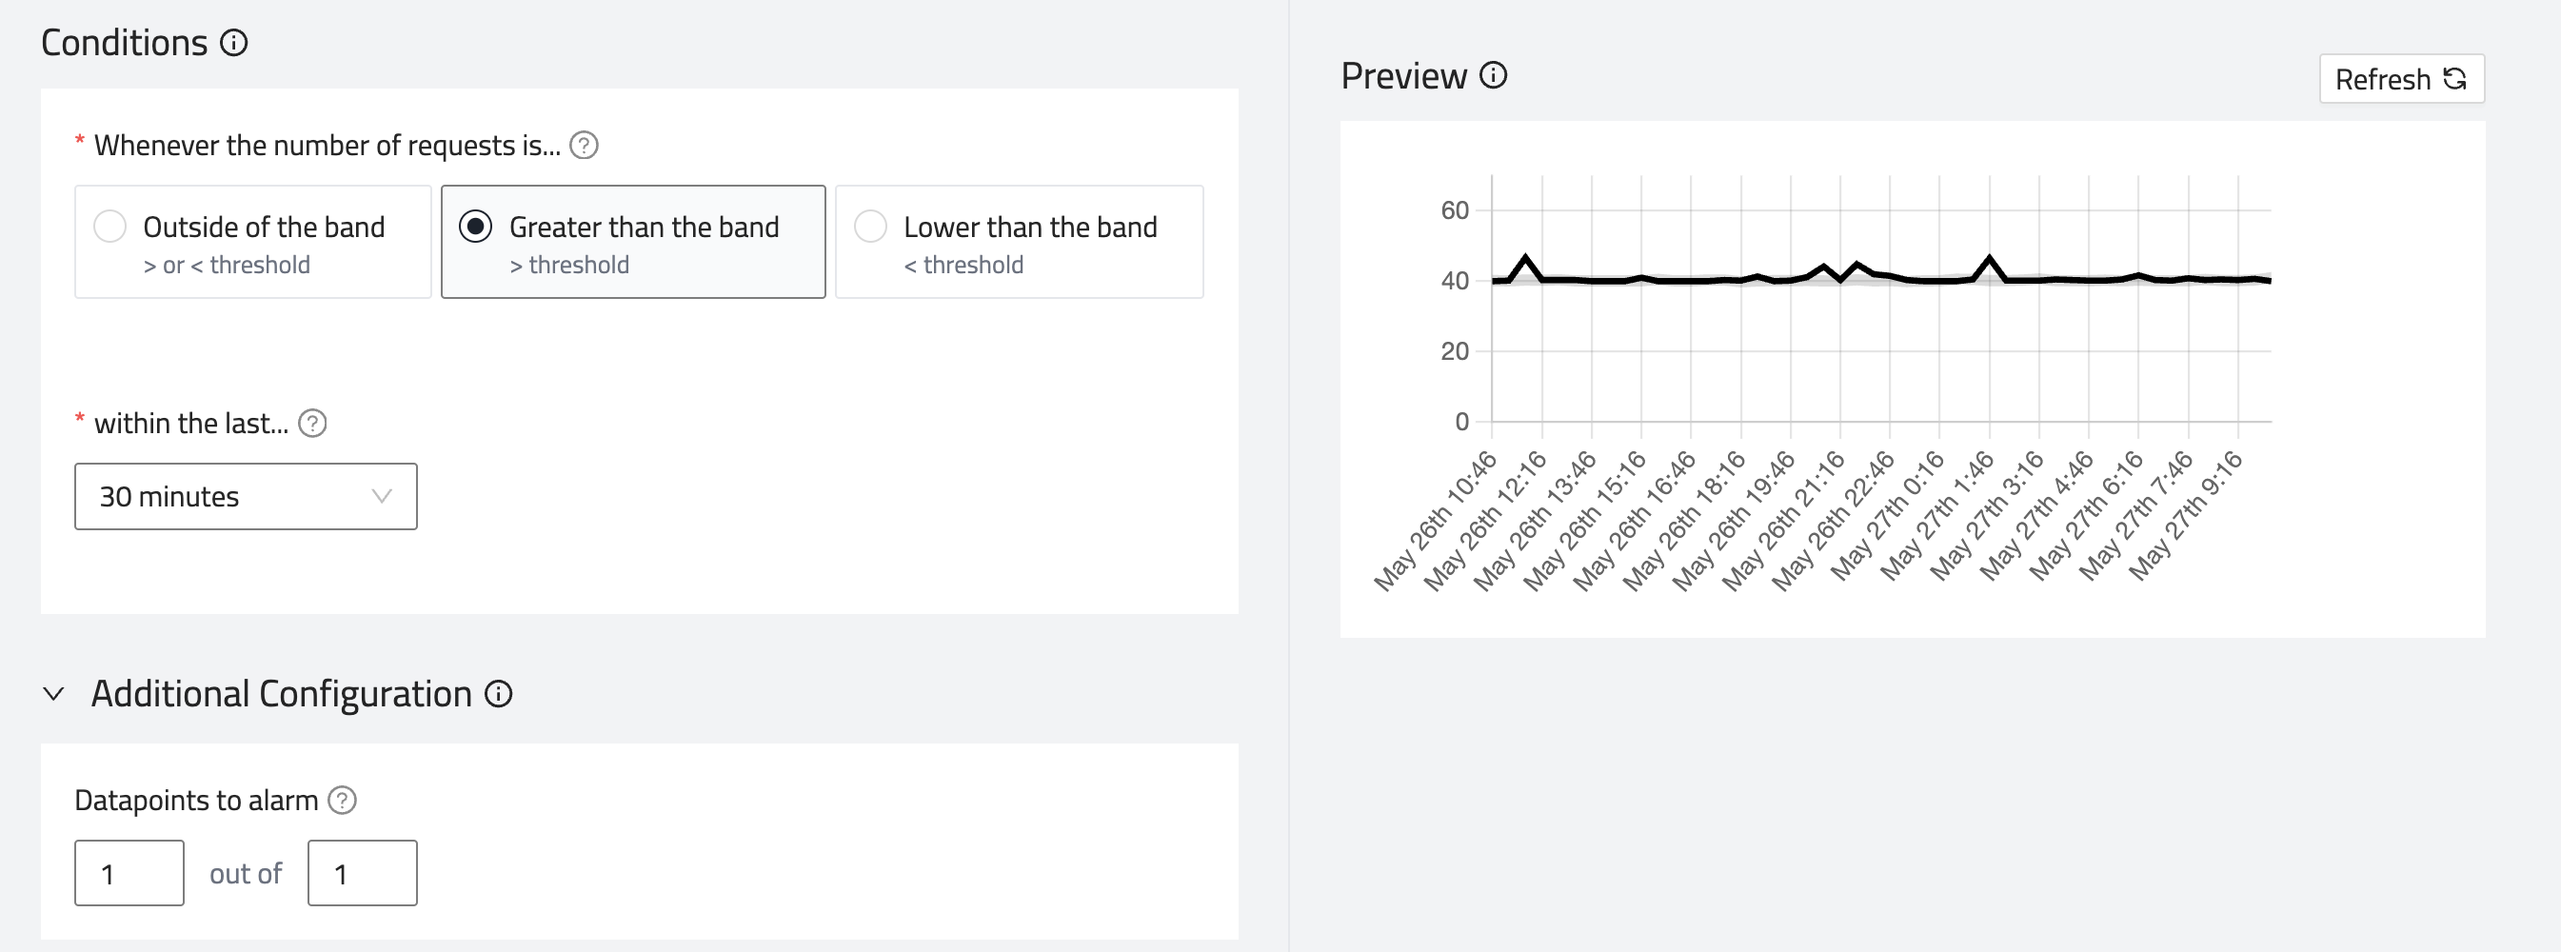The height and width of the screenshot is (952, 2561).
Task: Select 'Greater than the band' radio option
Action: [475, 227]
